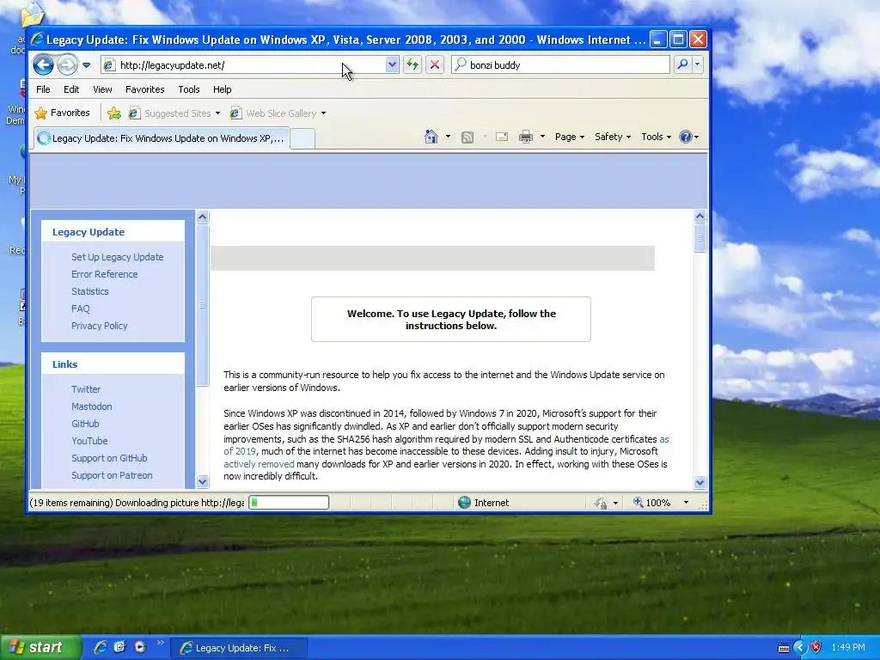
Task: Launch Windows Media Player from Quick Launch
Action: pyautogui.click(x=140, y=647)
